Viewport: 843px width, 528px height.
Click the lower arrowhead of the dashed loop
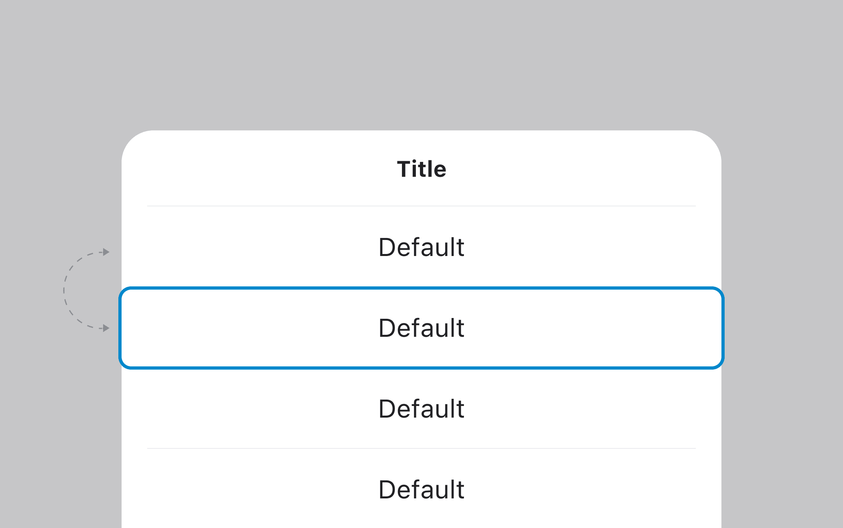coord(106,328)
